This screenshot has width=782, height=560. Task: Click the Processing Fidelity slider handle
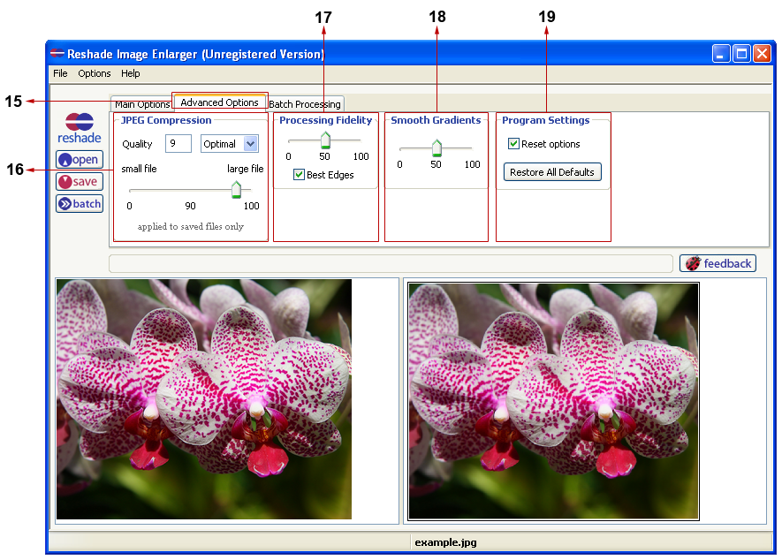tap(325, 140)
